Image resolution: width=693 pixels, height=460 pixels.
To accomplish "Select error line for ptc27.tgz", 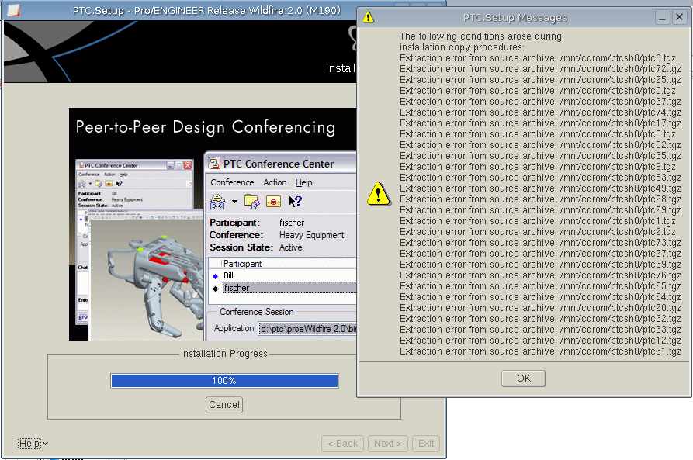I will click(540, 254).
